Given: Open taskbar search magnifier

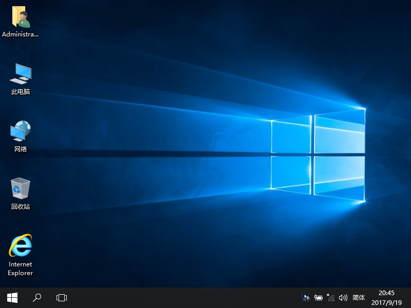Looking at the screenshot, I should coord(37,298).
